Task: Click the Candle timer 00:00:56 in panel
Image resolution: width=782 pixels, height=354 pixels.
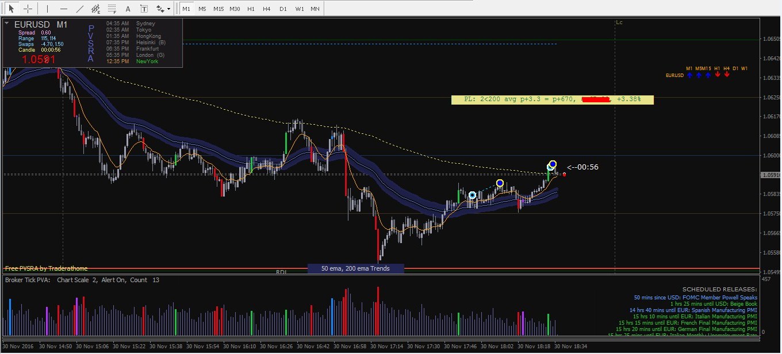Action: 51,50
